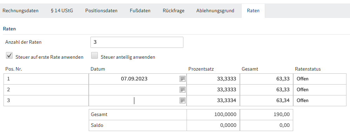Click the 'Pos. Nr.' column header
Image resolution: width=350 pixels, height=137 pixels.
pyautogui.click(x=14, y=69)
